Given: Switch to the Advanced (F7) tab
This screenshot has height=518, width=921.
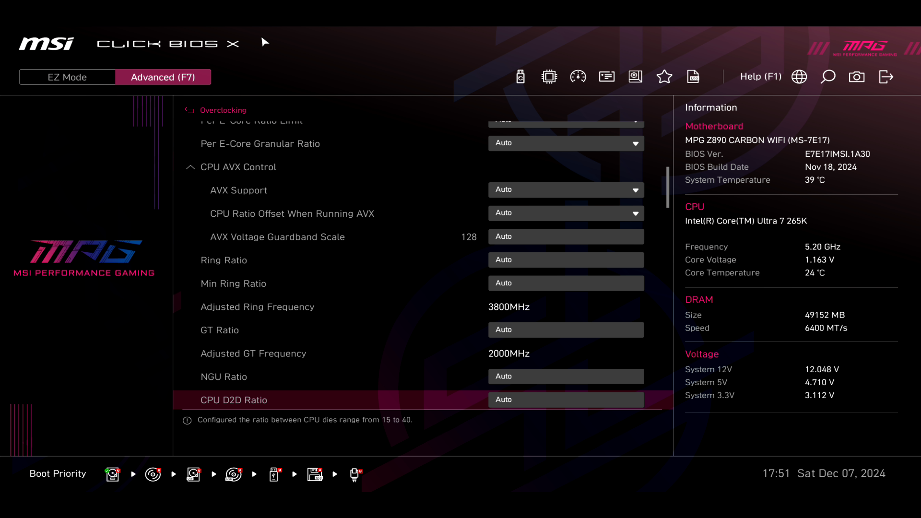Looking at the screenshot, I should coord(163,77).
